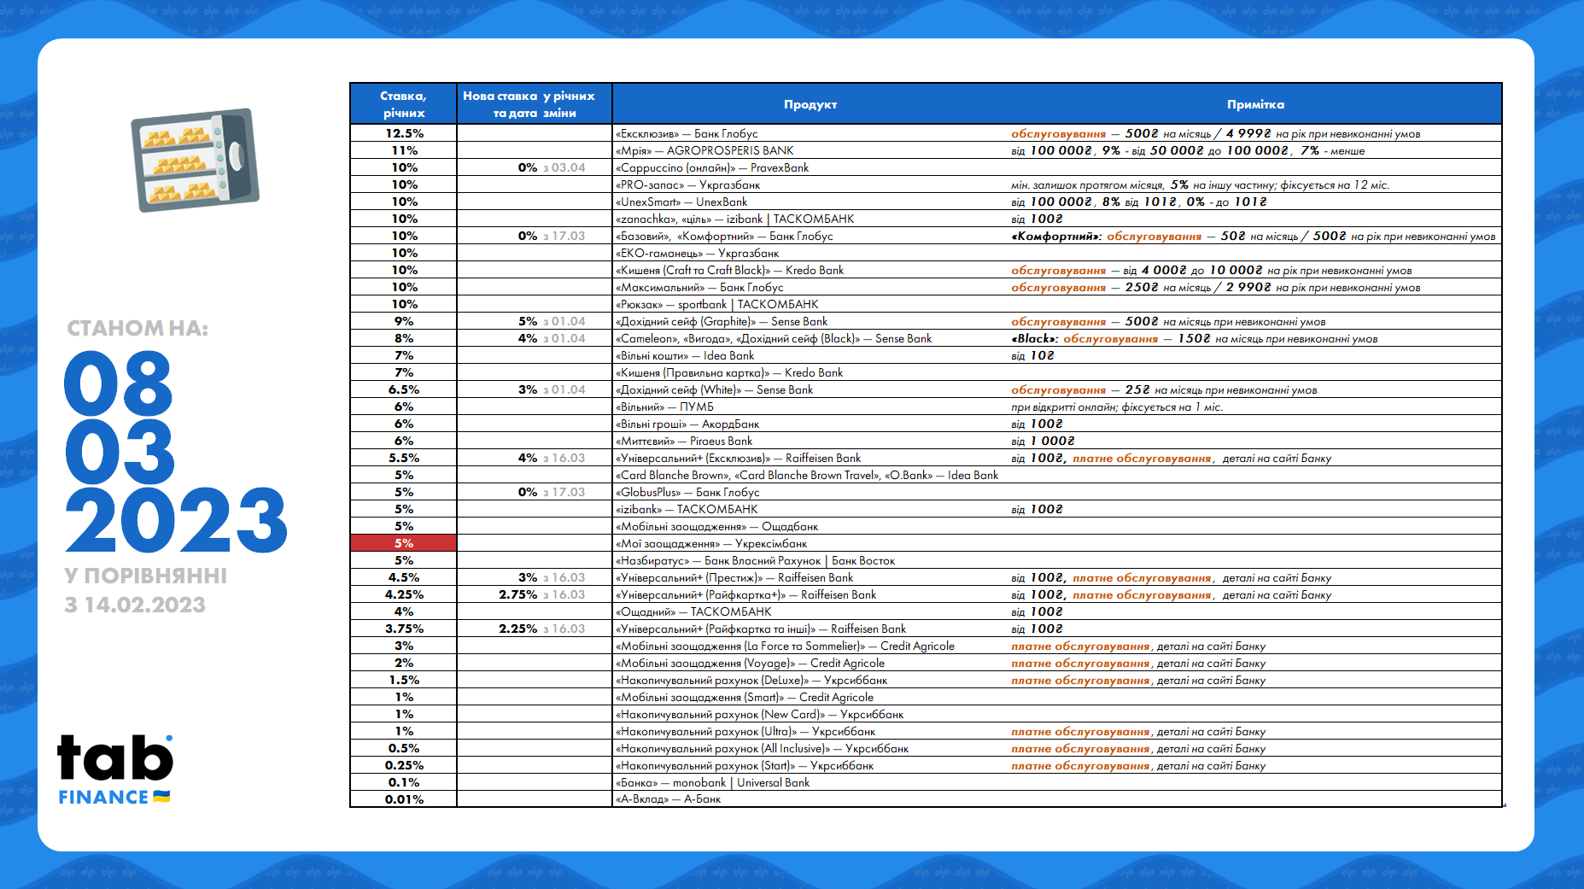Select the "Нова ставка у річних" column header

tap(535, 104)
